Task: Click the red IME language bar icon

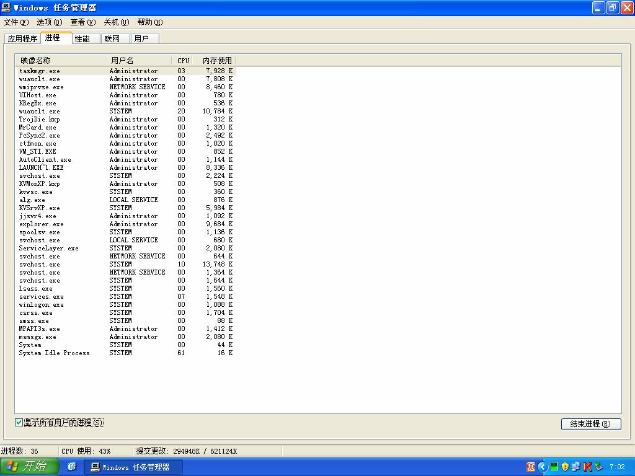Action: click(531, 467)
